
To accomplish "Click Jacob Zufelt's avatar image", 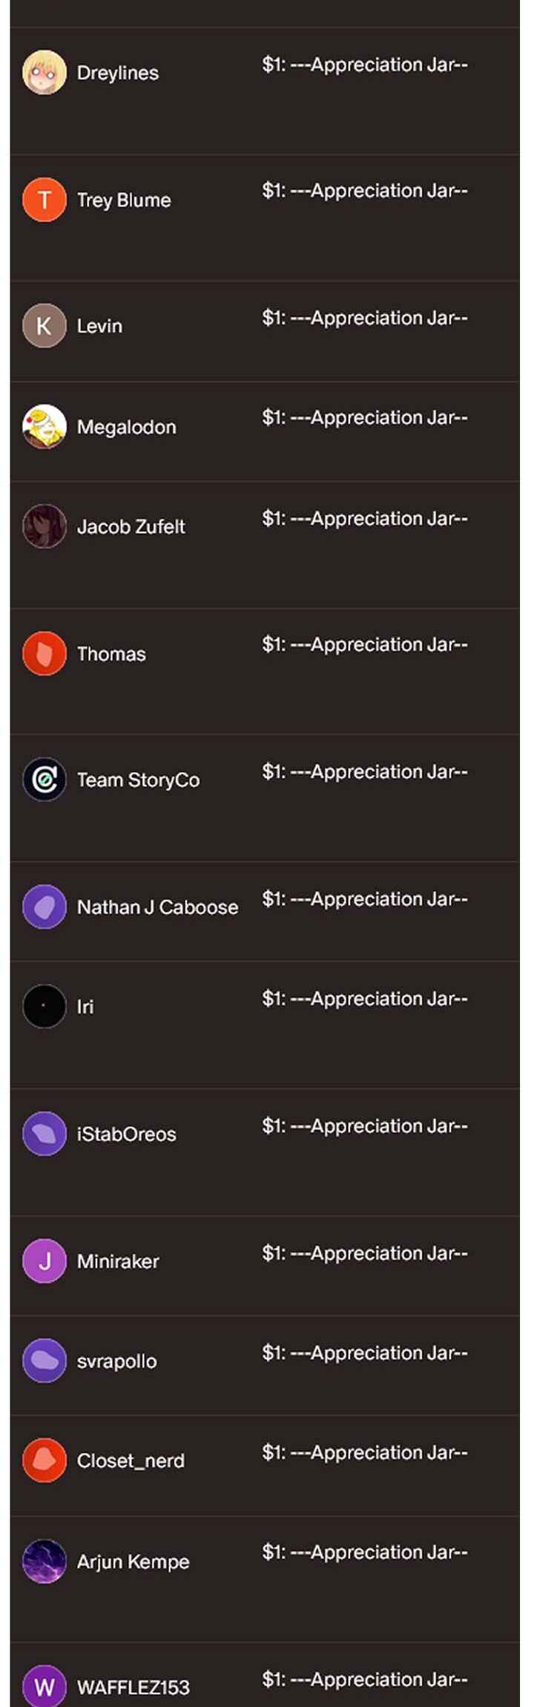I will (x=44, y=526).
